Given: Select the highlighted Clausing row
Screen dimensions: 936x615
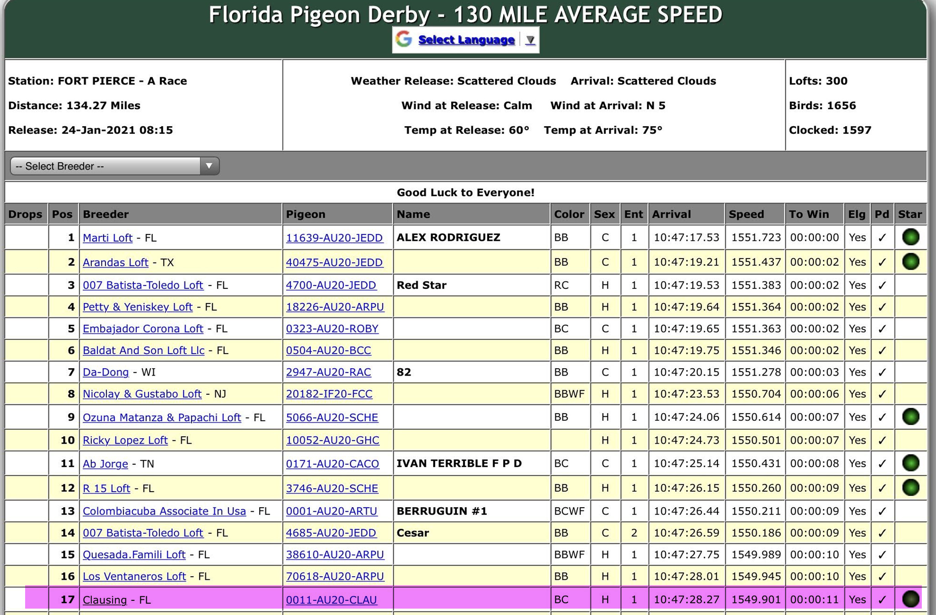Looking at the screenshot, I should [471, 599].
